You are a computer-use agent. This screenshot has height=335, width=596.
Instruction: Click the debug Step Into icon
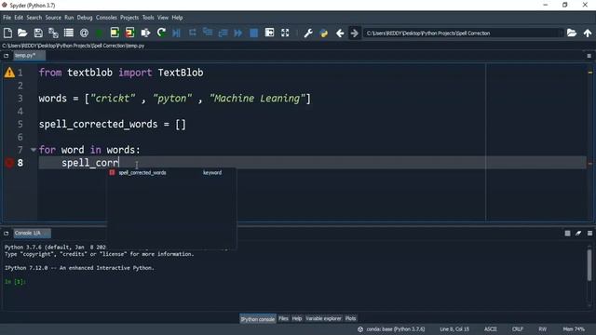point(208,33)
